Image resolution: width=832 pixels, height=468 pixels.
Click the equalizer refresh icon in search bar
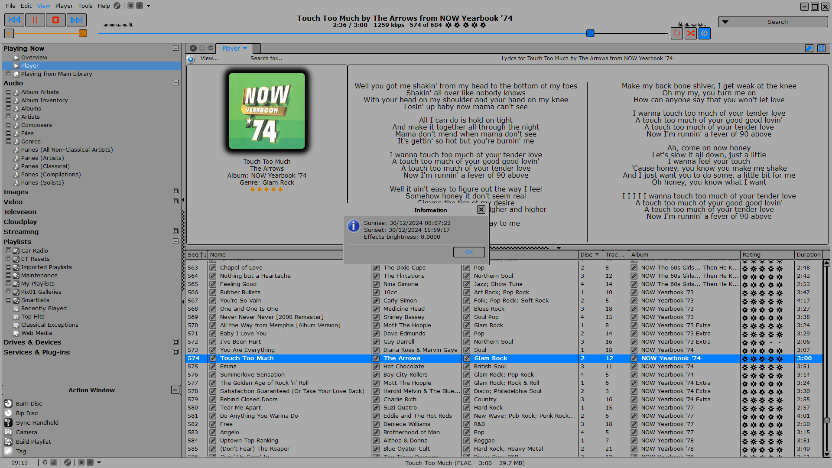pyautogui.click(x=677, y=33)
